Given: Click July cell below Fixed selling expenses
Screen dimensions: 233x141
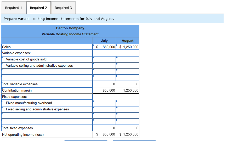Looking at the screenshot, I should 104,115.
